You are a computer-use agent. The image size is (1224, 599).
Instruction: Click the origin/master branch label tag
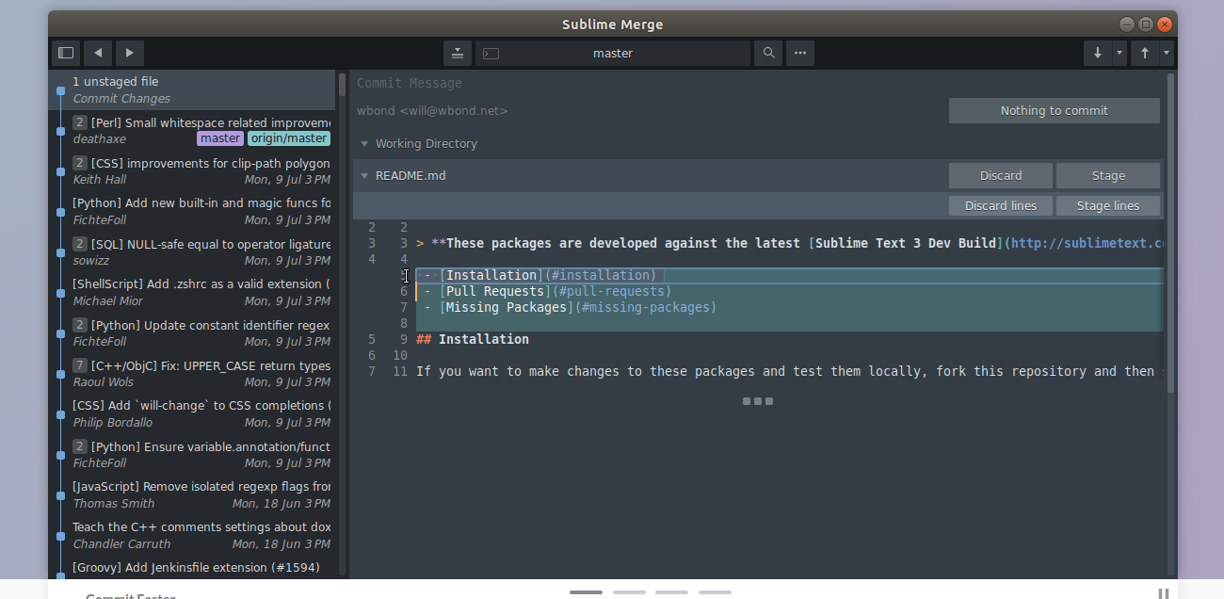tap(289, 138)
